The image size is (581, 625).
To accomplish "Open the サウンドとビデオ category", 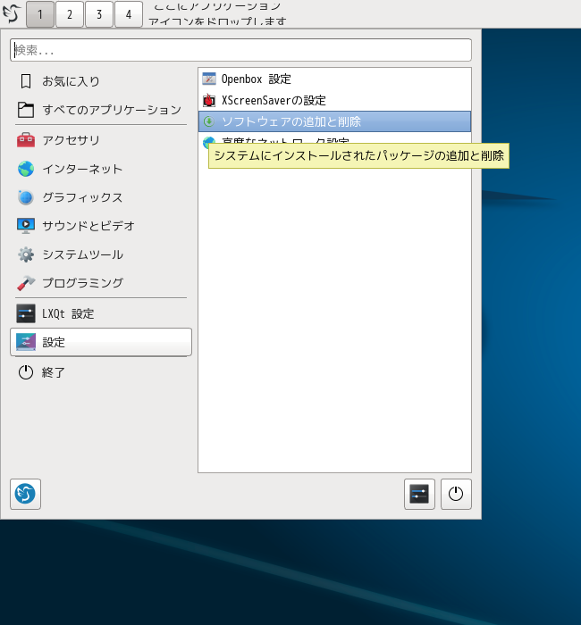I will (100, 226).
